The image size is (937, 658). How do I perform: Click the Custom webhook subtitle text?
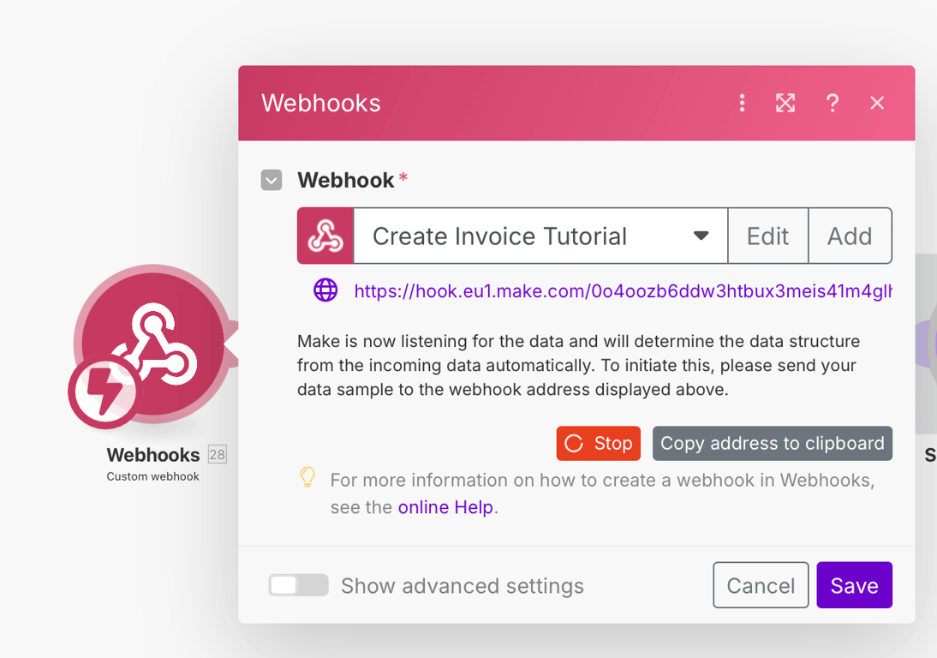(153, 476)
